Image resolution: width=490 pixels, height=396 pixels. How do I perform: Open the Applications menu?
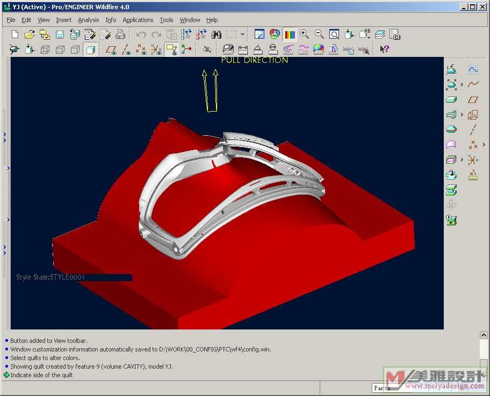(x=138, y=20)
